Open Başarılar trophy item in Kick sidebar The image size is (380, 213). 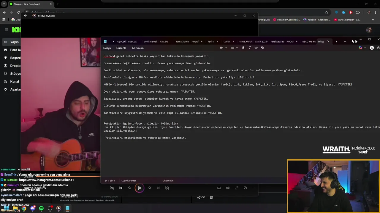[x=12, y=58]
